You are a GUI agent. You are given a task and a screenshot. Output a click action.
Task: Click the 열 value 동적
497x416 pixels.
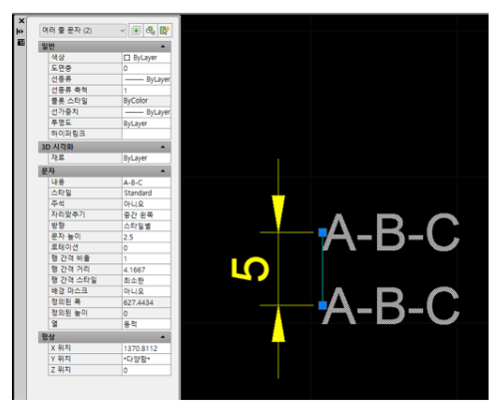(x=147, y=324)
